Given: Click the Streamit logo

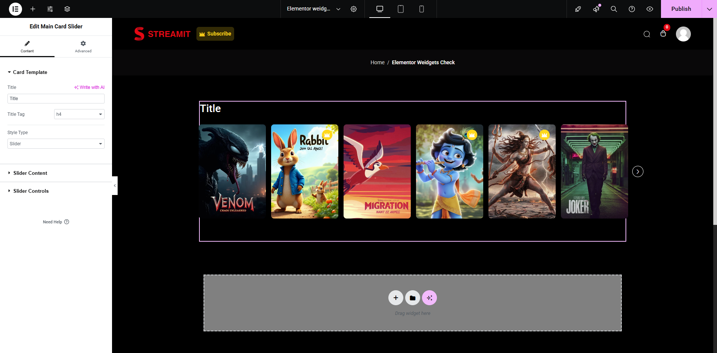Looking at the screenshot, I should click(162, 34).
